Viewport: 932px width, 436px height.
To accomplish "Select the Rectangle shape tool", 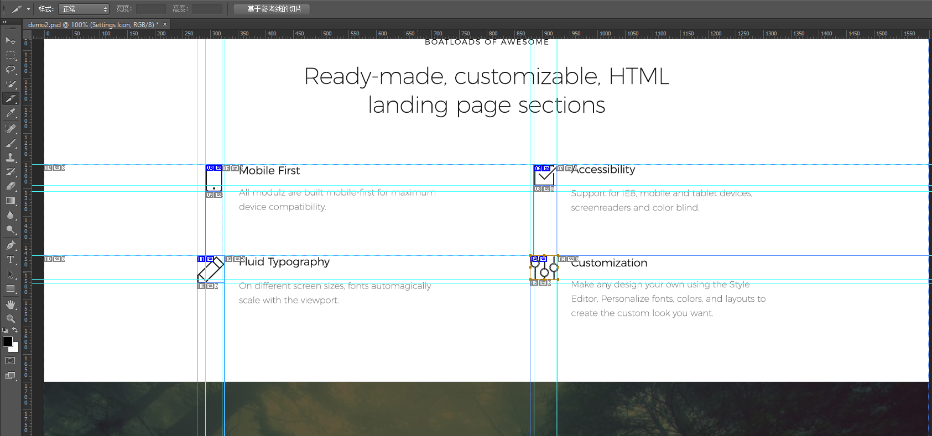I will tap(11, 288).
